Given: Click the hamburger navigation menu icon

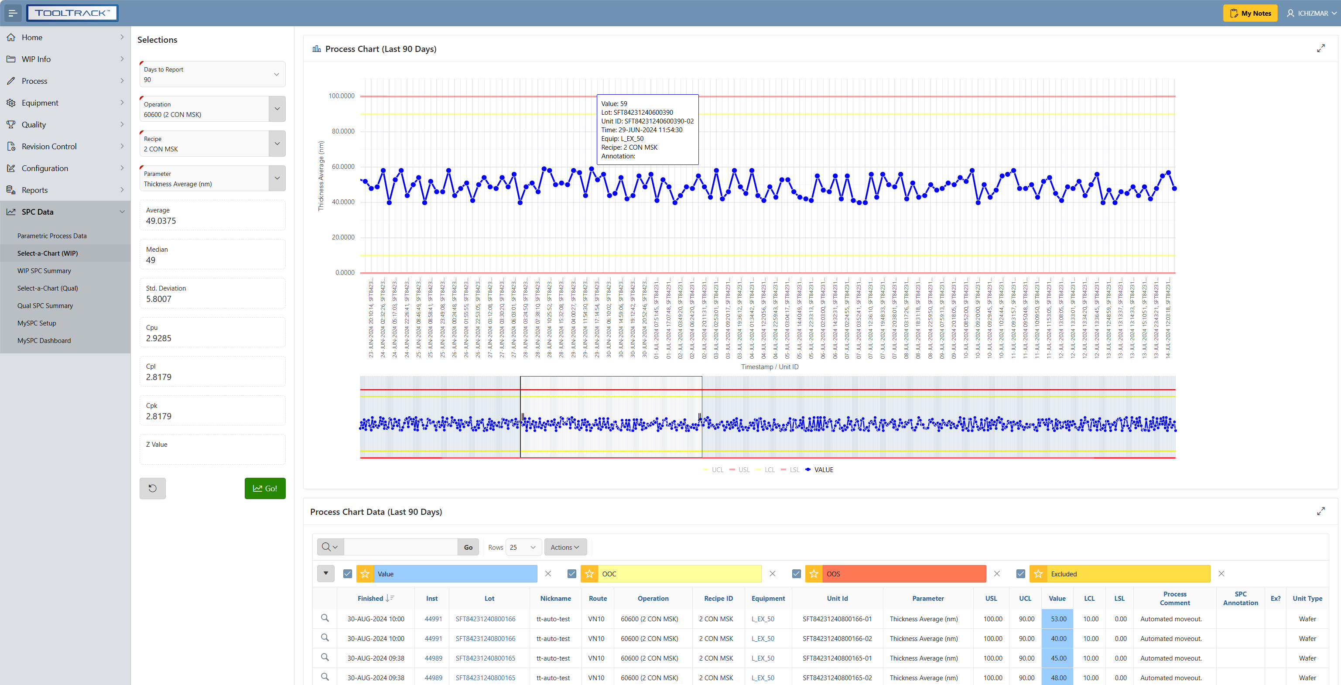Looking at the screenshot, I should click(13, 13).
